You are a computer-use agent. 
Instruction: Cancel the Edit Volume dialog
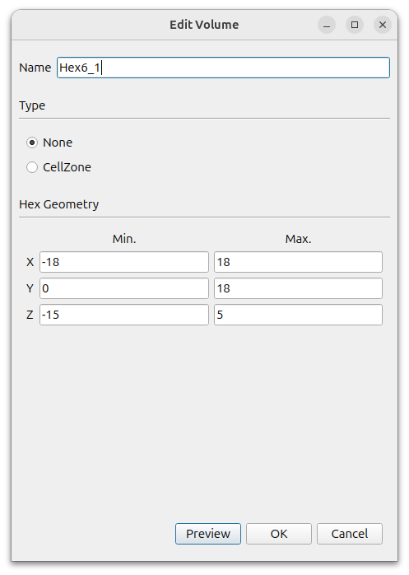[x=350, y=534]
